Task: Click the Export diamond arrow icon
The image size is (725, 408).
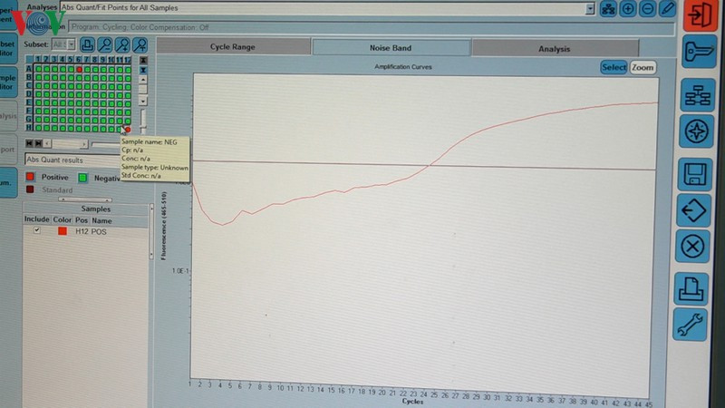Action: point(693,211)
